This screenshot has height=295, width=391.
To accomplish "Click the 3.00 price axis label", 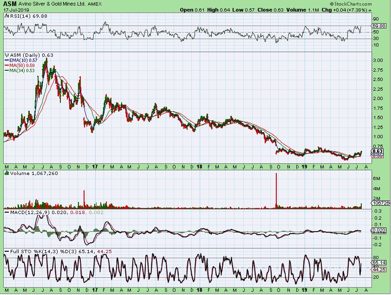I will [x=378, y=60].
